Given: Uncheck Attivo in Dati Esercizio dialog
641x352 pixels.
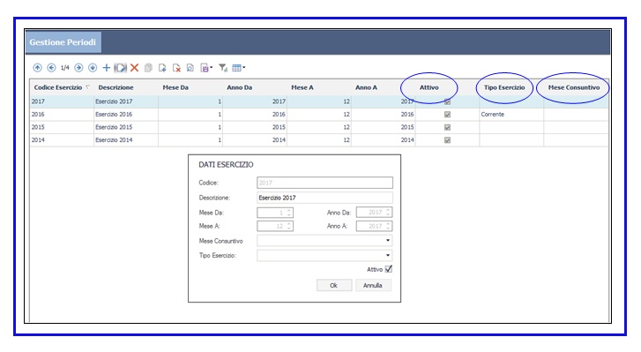Looking at the screenshot, I should coord(388,269).
